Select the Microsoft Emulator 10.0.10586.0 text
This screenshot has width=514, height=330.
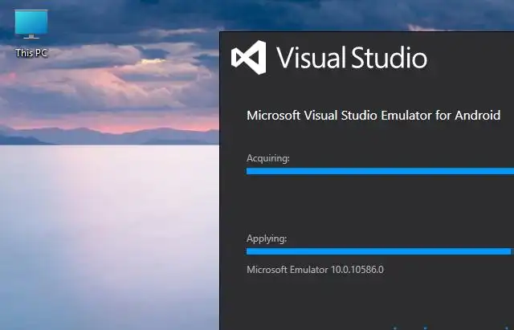click(x=315, y=270)
